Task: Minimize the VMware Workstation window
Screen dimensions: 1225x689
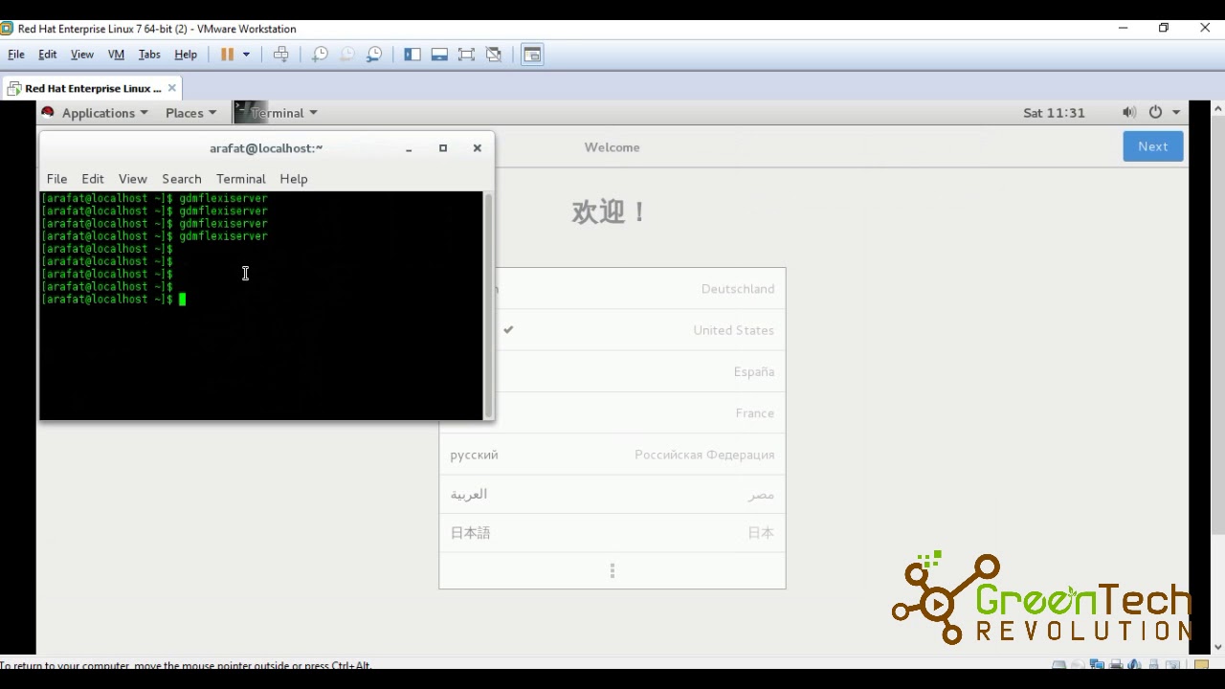Action: 1123,28
